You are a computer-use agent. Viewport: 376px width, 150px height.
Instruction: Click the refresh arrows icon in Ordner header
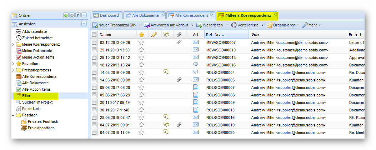point(78,15)
